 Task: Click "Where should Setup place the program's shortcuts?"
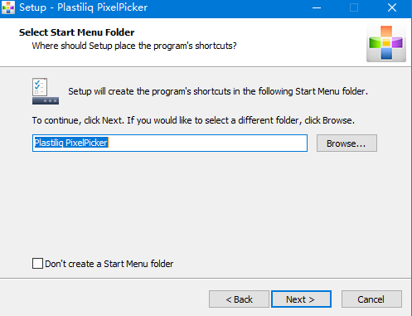point(134,46)
